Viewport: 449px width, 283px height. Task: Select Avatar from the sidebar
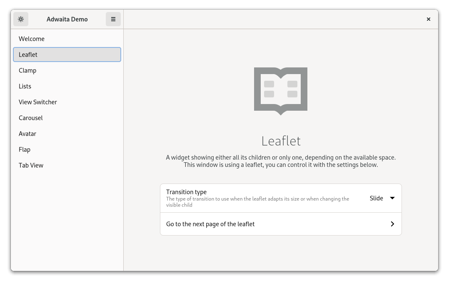tap(27, 134)
